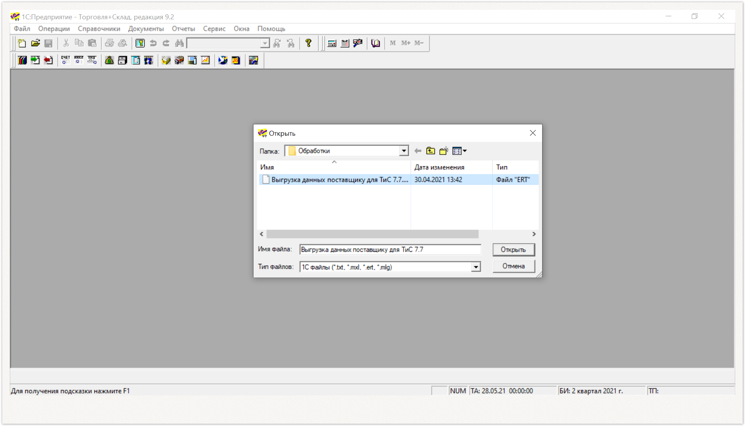
Task: Open the Операции menu
Action: (54, 29)
